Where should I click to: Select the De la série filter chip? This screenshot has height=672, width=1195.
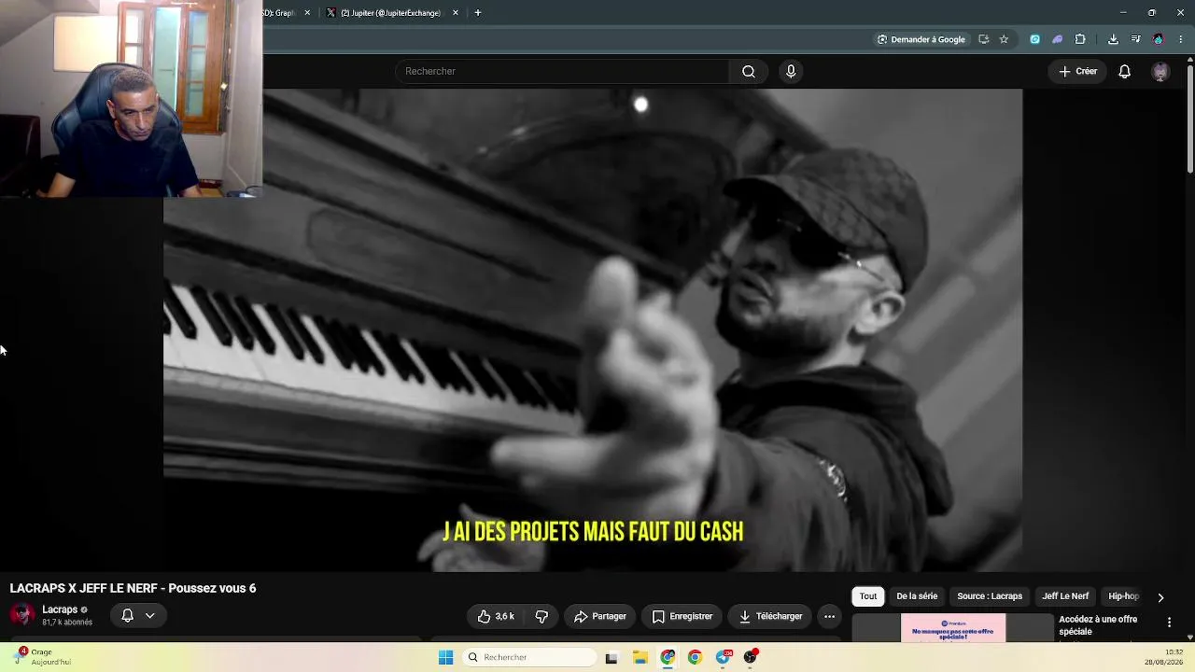coord(917,596)
